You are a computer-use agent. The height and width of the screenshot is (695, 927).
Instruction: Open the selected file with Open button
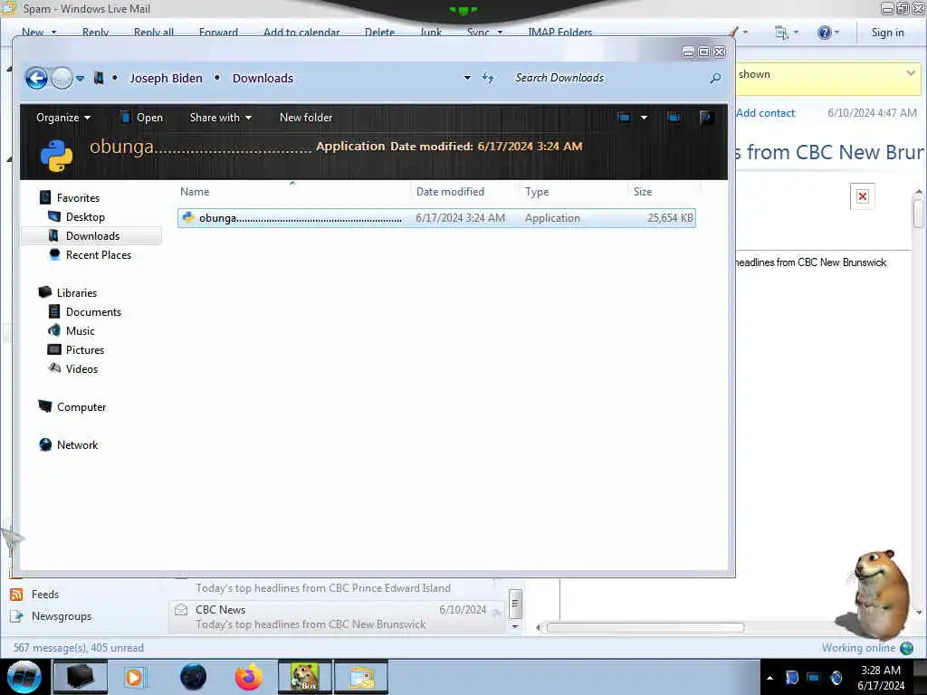142,118
